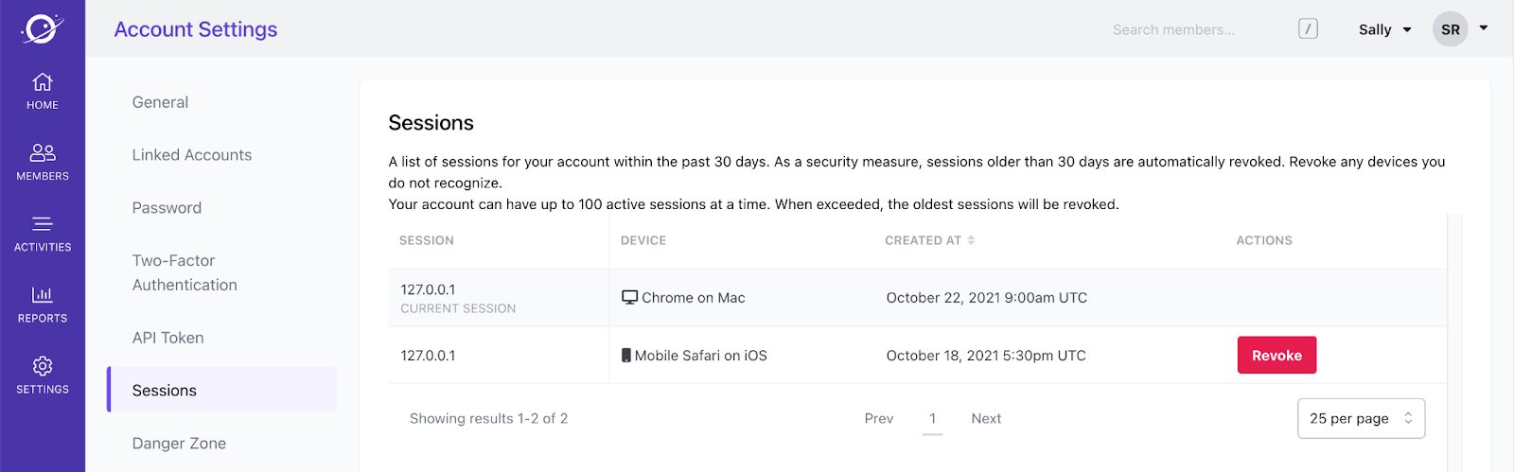Select the General settings tab
The height and width of the screenshot is (472, 1514).
coord(160,102)
